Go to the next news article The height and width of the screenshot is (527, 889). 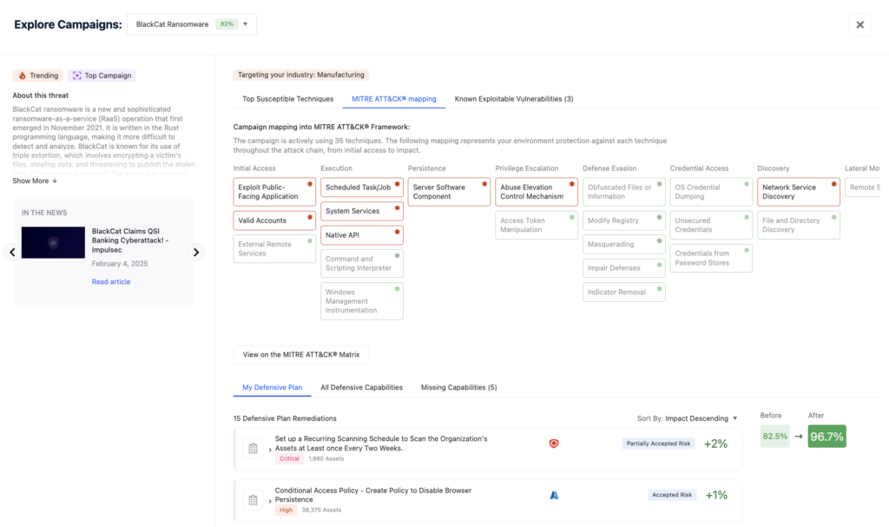(196, 252)
